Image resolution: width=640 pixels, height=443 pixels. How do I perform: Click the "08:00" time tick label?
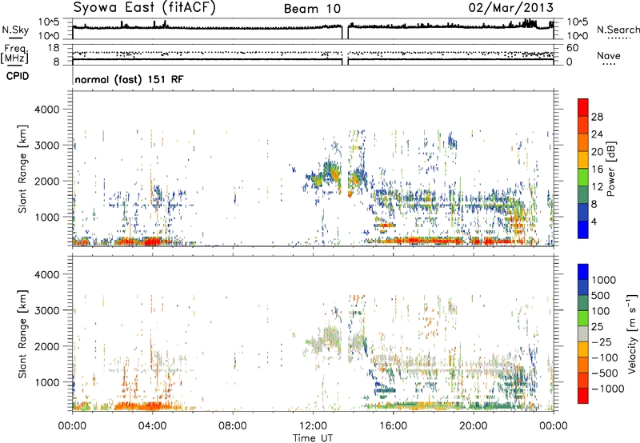coord(232,426)
